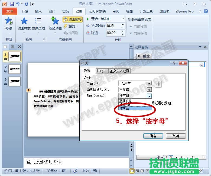Close the Animation Pane
This screenshot has width=211, height=176.
pos(205,47)
